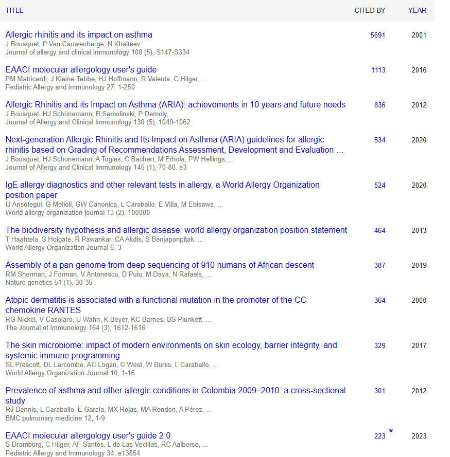
Task: Open 'Allergic rhinitis and its impact on asthma' article
Action: tap(79, 34)
